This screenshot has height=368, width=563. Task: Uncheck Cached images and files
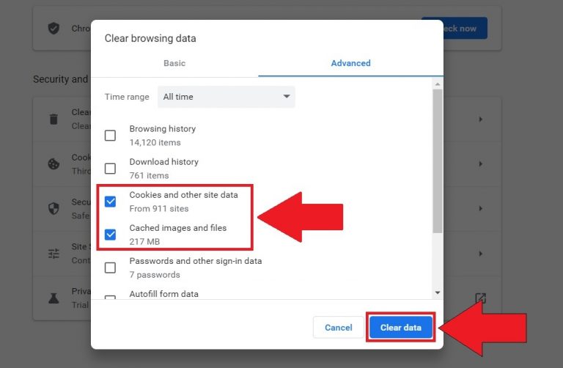[110, 235]
